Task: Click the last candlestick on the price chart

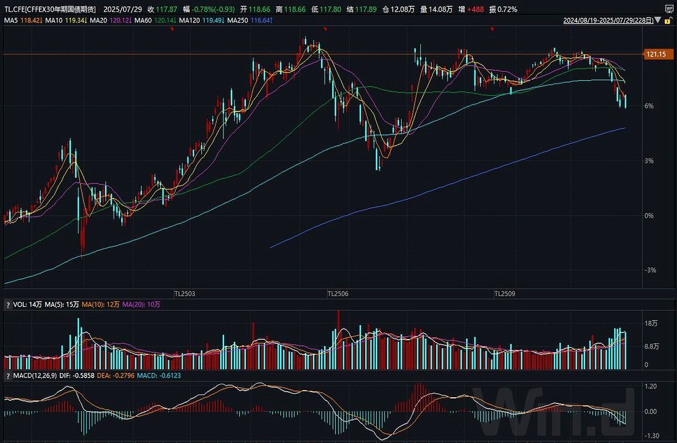Action: click(625, 102)
